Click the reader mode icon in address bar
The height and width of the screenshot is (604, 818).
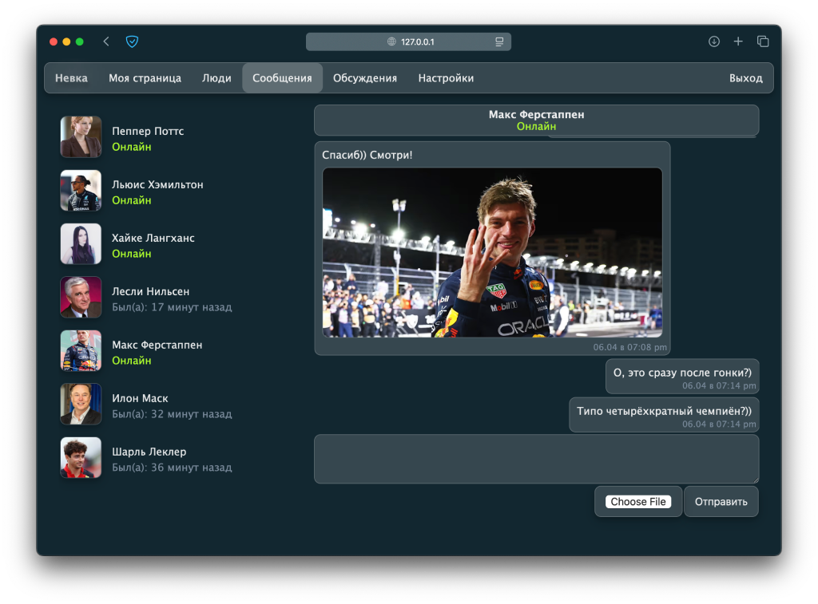(499, 41)
